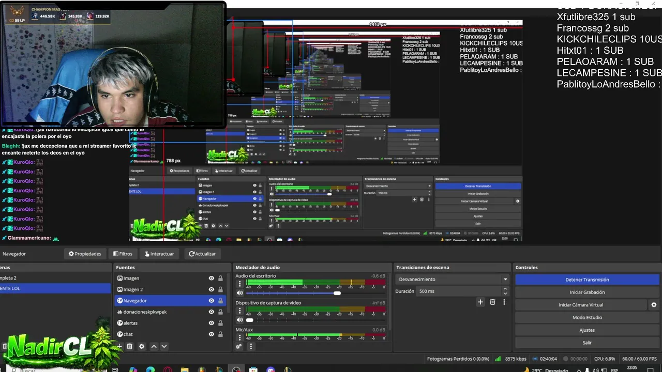Add a new source with the plus icon
The height and width of the screenshot is (372, 662).
(x=119, y=346)
